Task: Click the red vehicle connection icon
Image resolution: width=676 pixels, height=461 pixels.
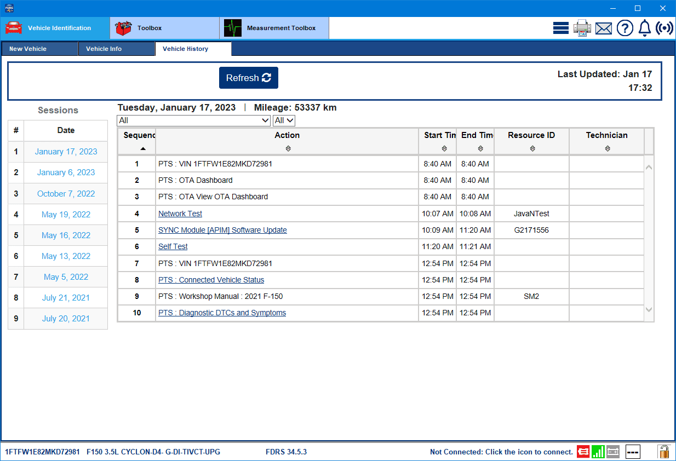Action: (583, 452)
